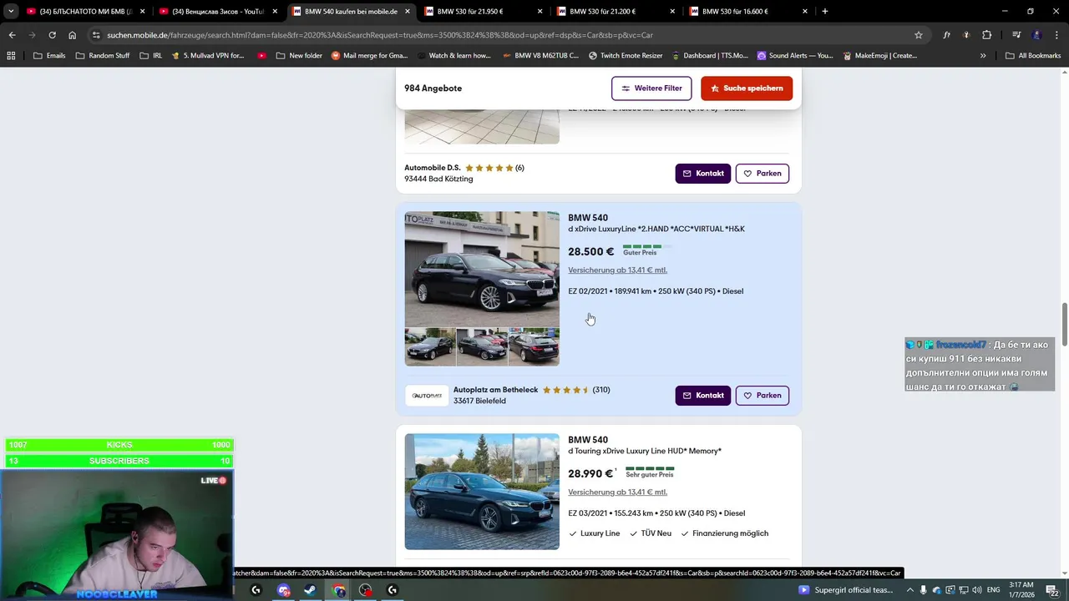
Task: Open the photo of the 28.990 € BMW Touring
Action: [x=482, y=492]
